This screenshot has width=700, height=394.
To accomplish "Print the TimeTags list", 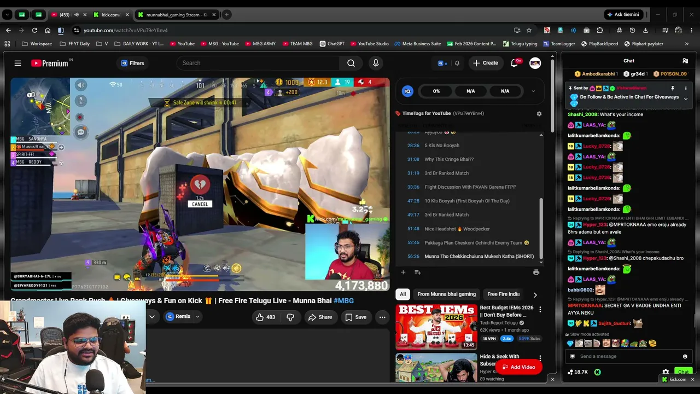I will coord(536,272).
